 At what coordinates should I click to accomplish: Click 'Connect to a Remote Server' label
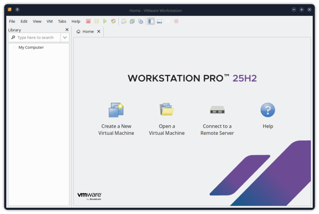(x=217, y=129)
